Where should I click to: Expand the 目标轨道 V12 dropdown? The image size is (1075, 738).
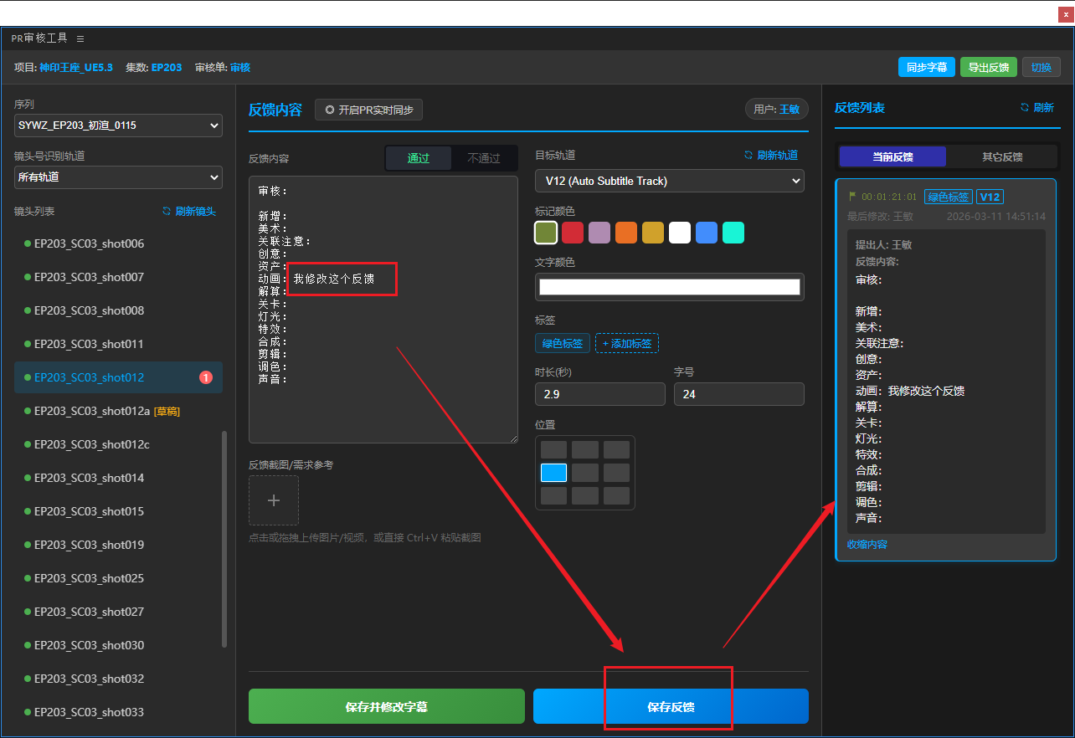[x=669, y=181]
